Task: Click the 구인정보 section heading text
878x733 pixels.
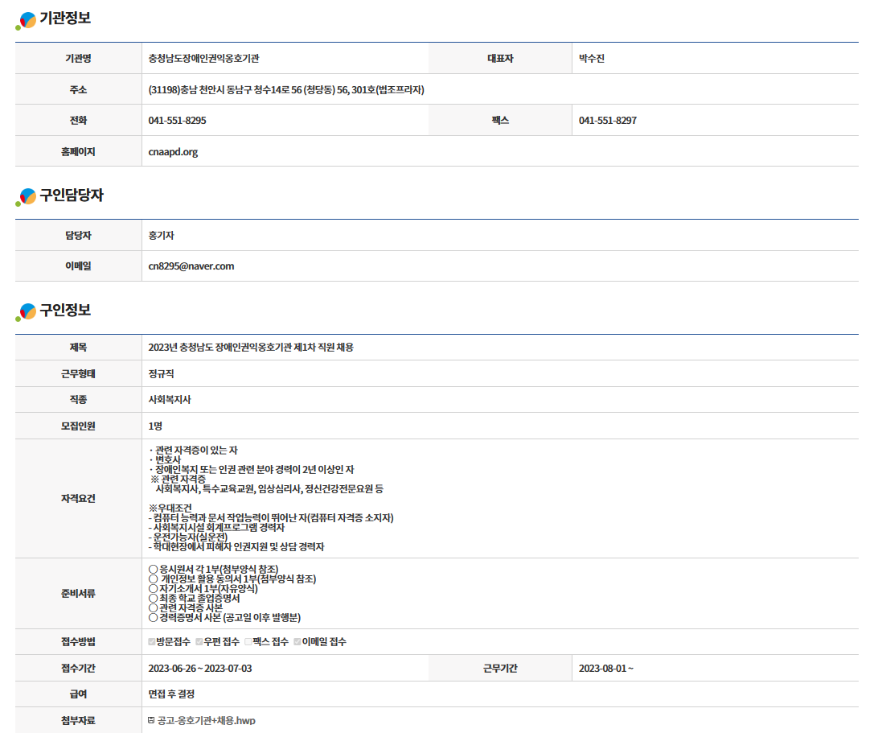Action: [65, 311]
